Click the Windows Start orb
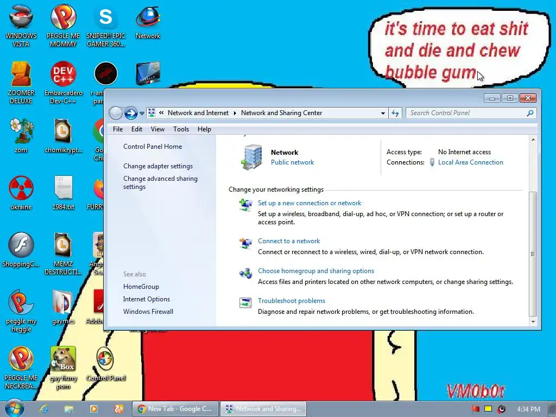This screenshot has height=417, width=556. pos(15,408)
